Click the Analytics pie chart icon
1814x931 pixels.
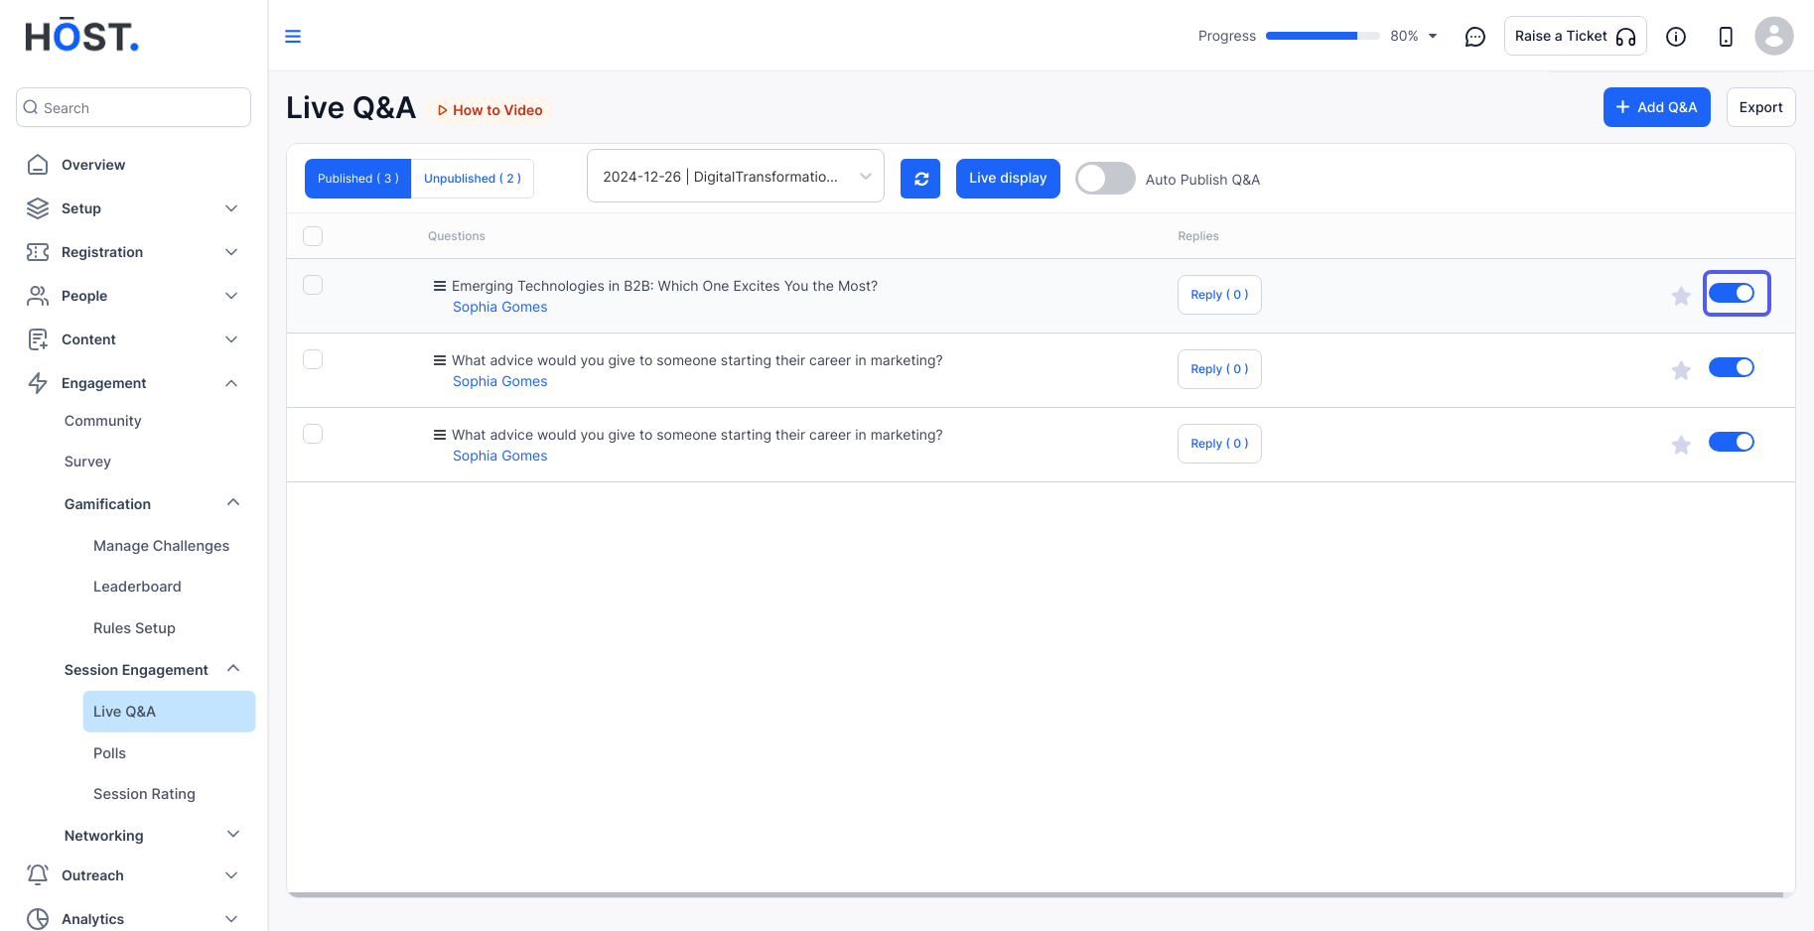coord(38,919)
